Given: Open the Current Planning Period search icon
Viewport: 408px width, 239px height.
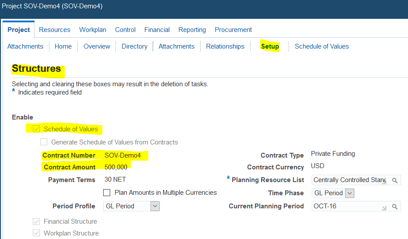Looking at the screenshot, I should coord(394,207).
